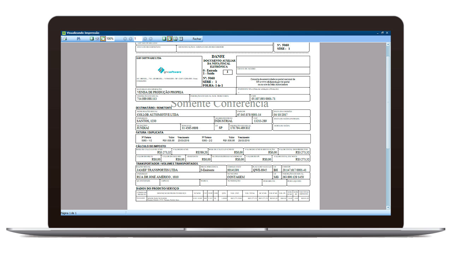The width and height of the screenshot is (452, 254).
Task: Toggle the highlighted zoom mode icon
Action: [103, 38]
